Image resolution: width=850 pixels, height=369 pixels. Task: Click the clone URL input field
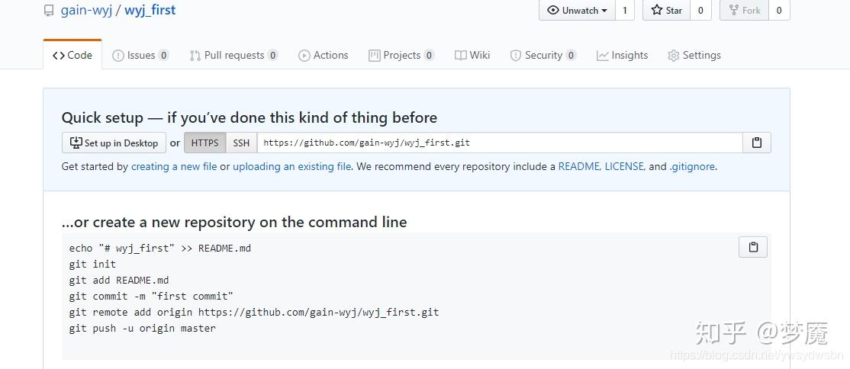coord(500,143)
